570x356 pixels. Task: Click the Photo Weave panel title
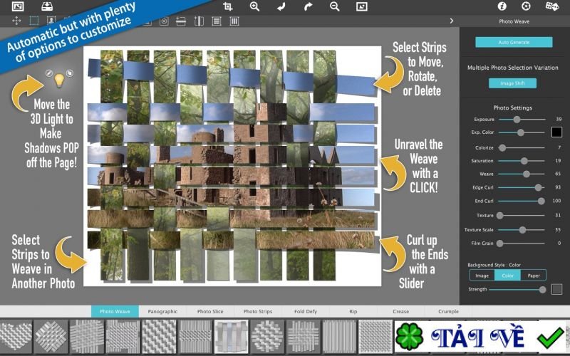514,21
